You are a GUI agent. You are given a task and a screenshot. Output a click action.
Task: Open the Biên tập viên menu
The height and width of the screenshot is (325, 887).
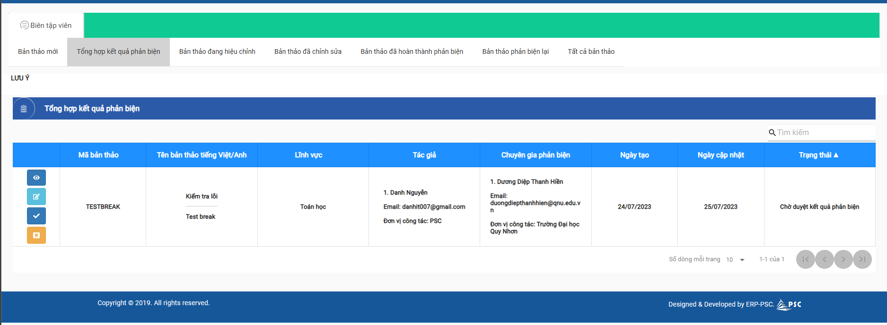pos(46,26)
